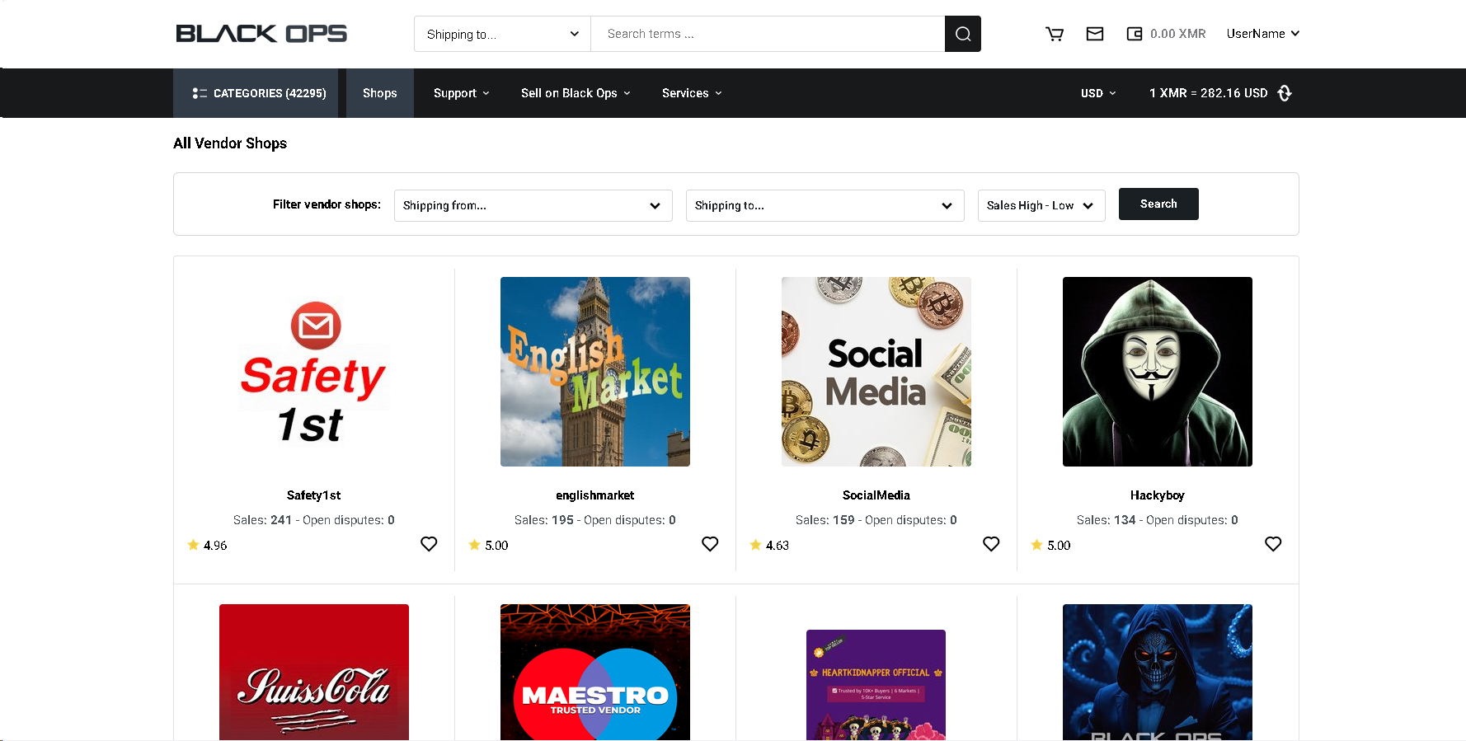Viewport: 1466px width, 741px height.
Task: Refresh the XMR exchange rate
Action: tap(1285, 93)
